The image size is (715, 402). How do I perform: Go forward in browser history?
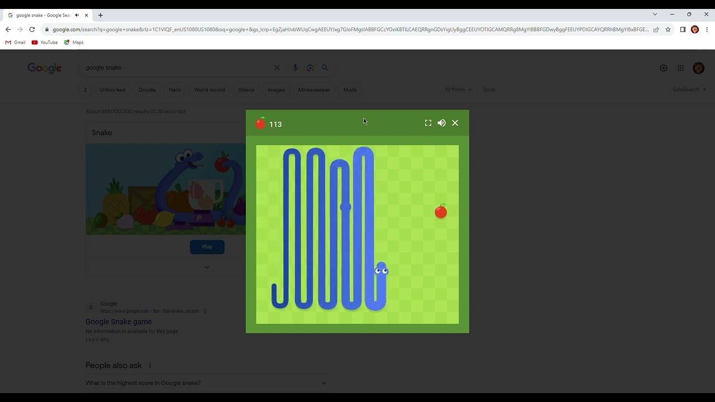click(20, 30)
